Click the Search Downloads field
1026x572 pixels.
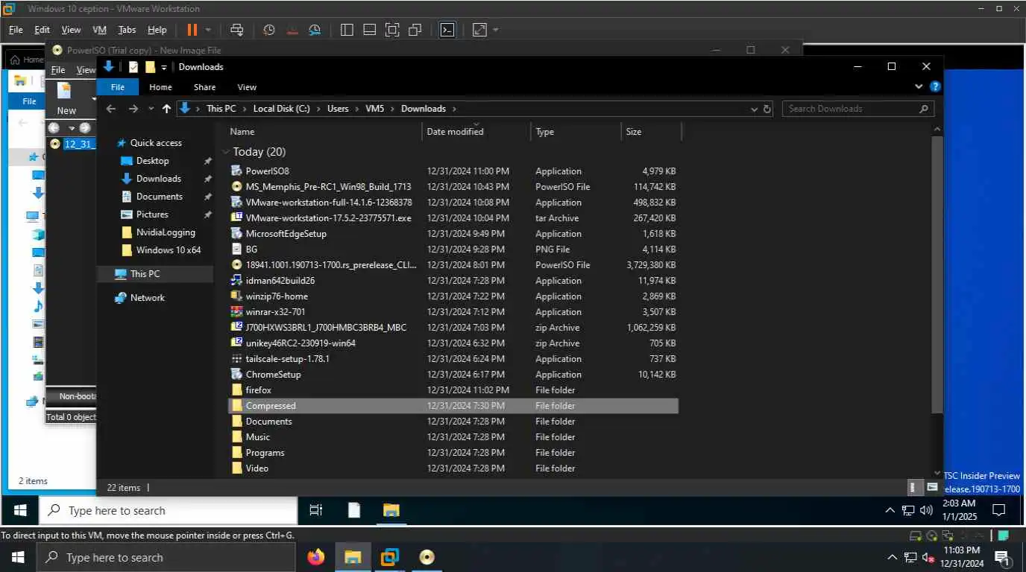pos(857,109)
